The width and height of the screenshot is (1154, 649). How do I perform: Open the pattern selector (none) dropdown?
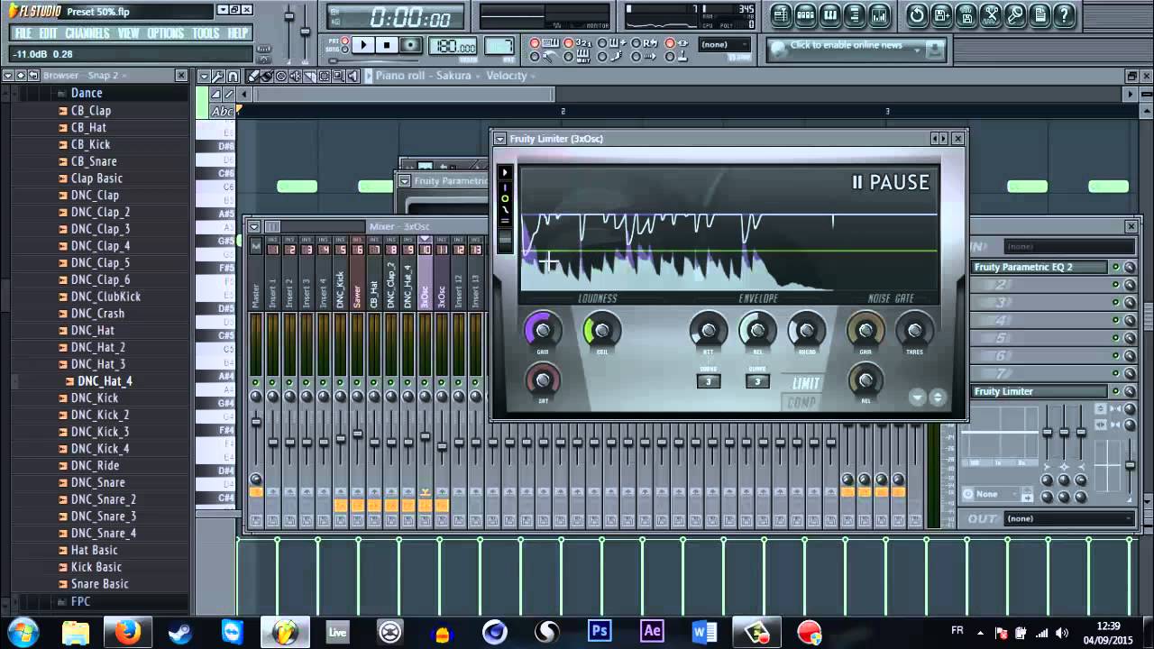[x=726, y=44]
